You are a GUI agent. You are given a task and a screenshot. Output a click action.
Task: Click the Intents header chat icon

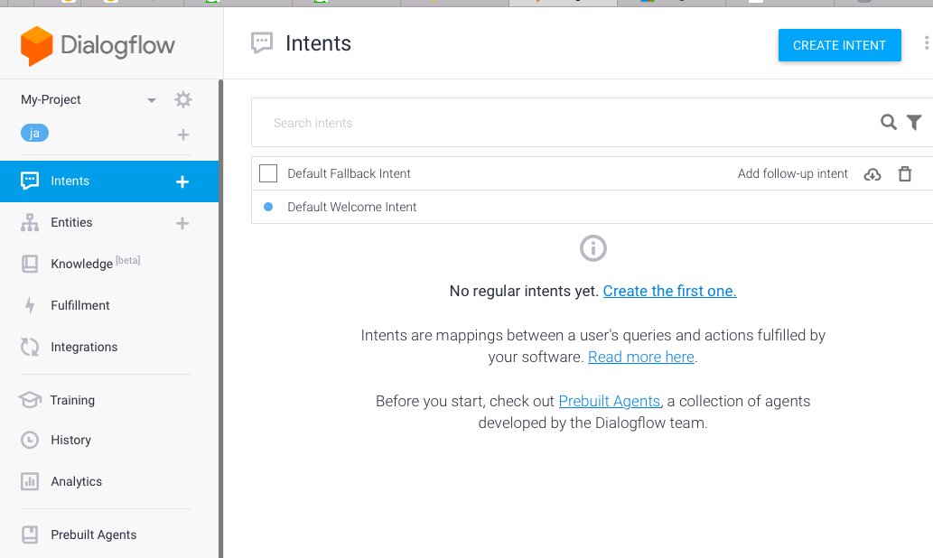click(x=262, y=42)
